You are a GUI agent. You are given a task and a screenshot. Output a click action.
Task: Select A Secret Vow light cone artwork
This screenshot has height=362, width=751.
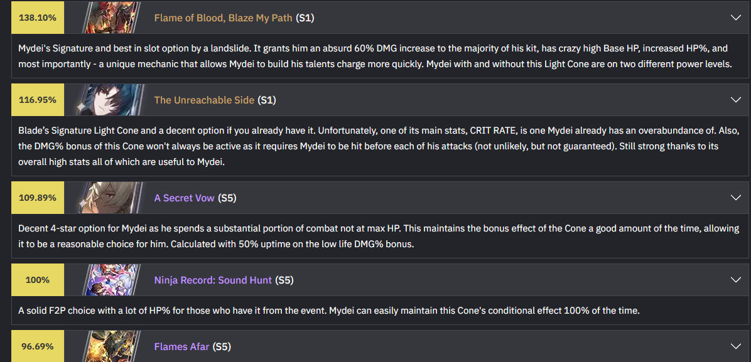(110, 198)
